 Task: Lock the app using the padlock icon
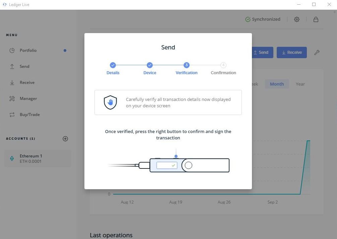(315, 19)
